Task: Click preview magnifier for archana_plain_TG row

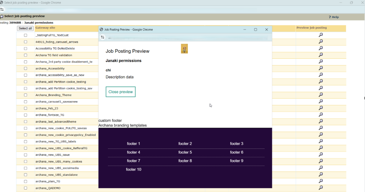Action: pyautogui.click(x=321, y=181)
